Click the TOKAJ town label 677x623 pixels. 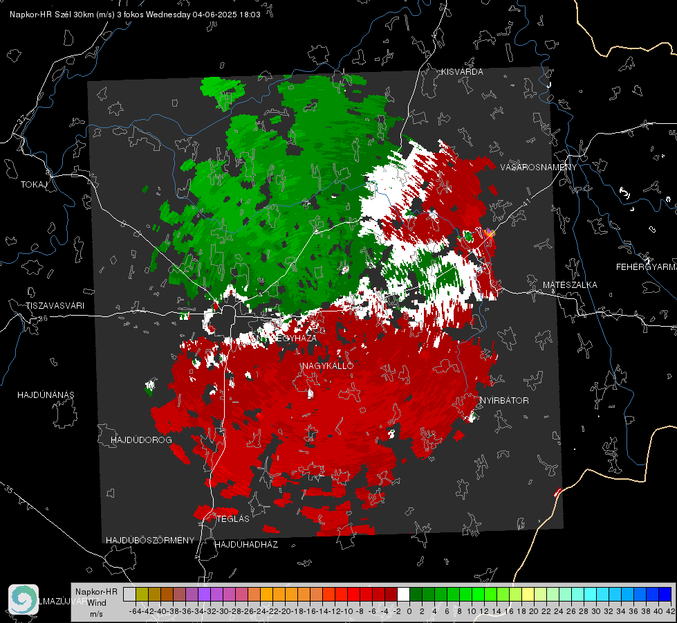click(34, 185)
